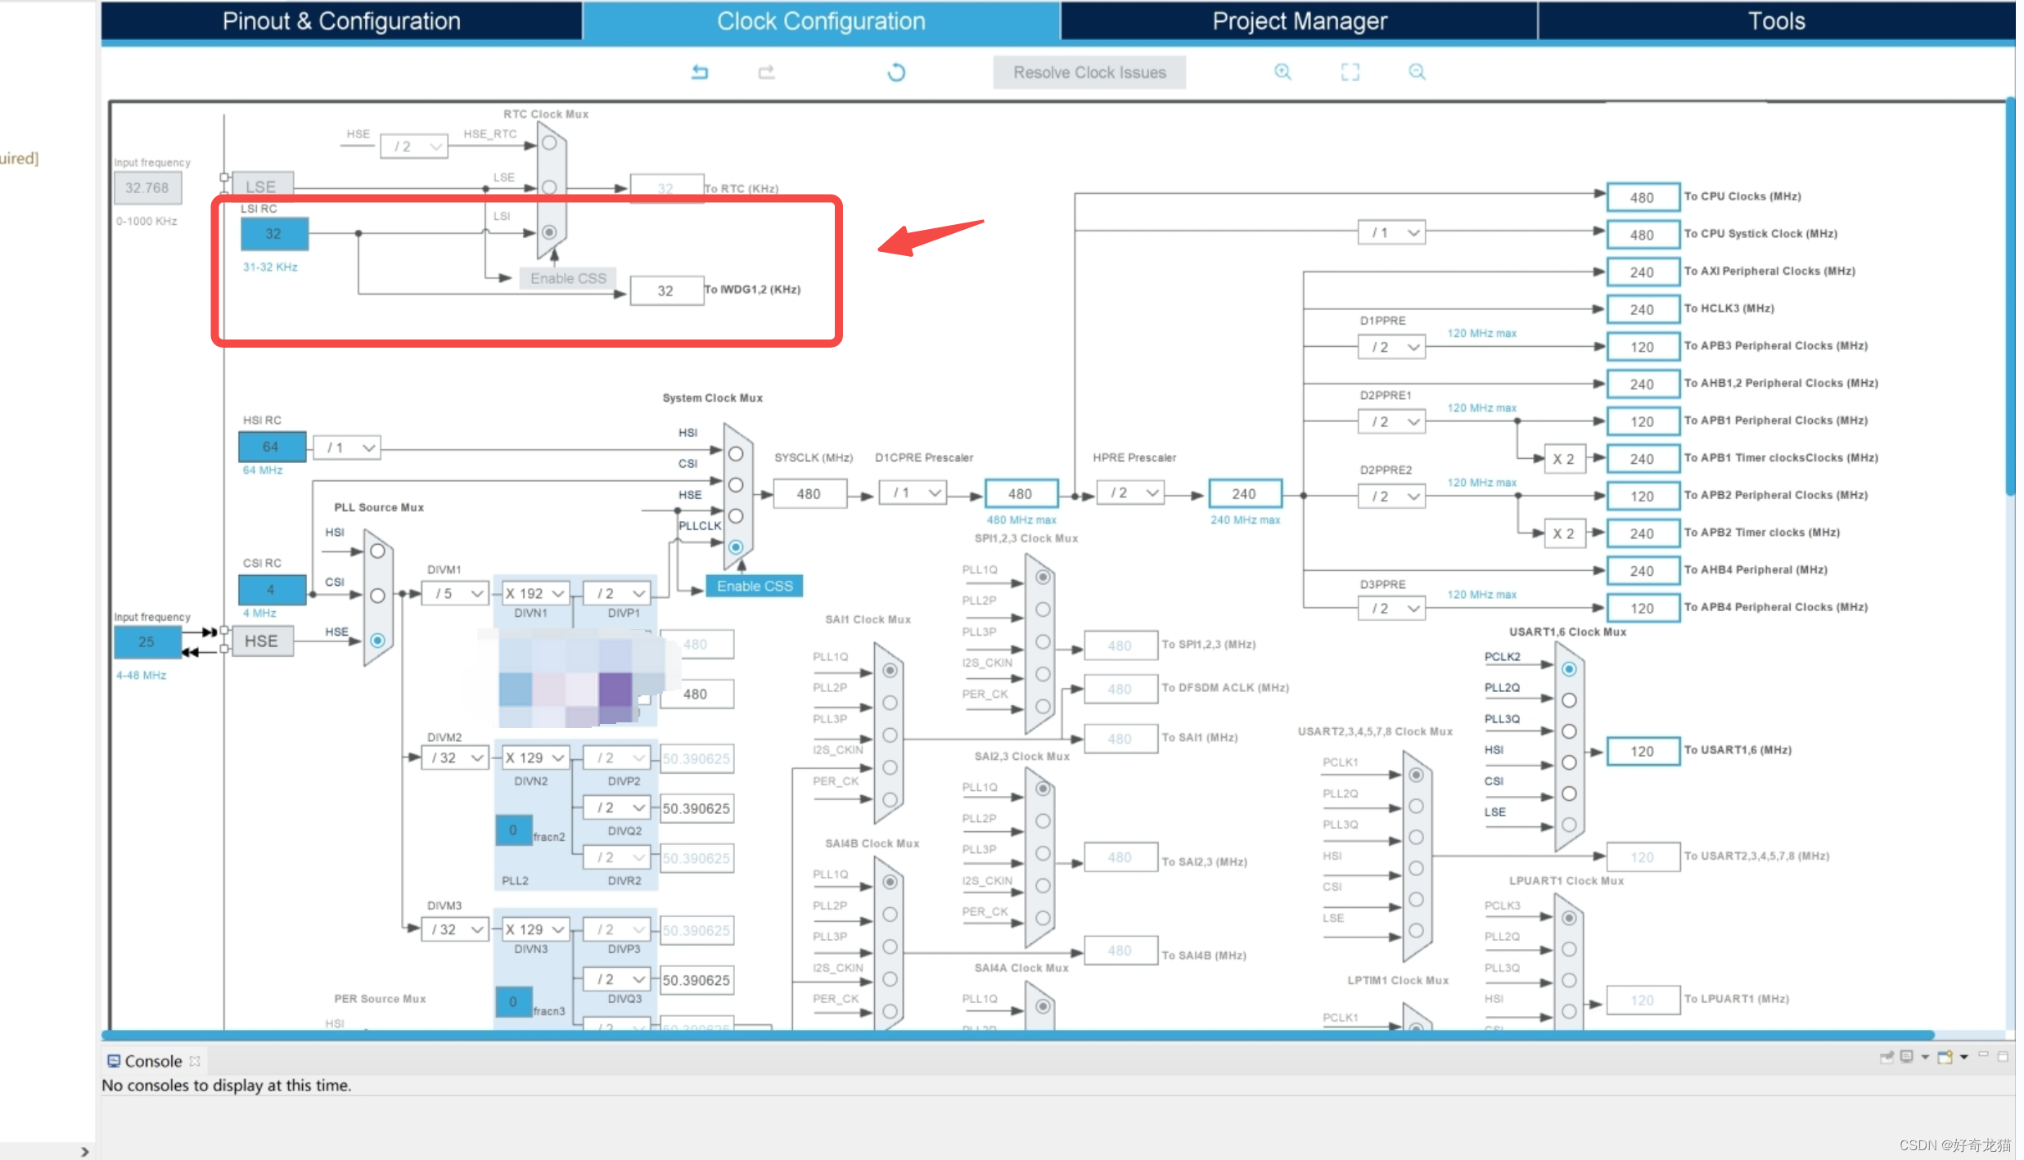The image size is (2024, 1160).
Task: Click the redo arrow icon in toolbar
Action: 766,72
